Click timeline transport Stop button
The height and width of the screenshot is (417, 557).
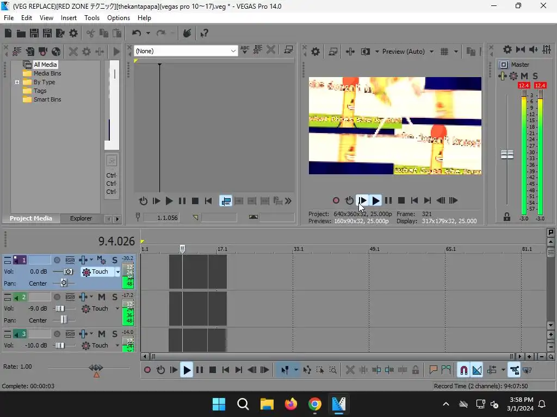[213, 370]
